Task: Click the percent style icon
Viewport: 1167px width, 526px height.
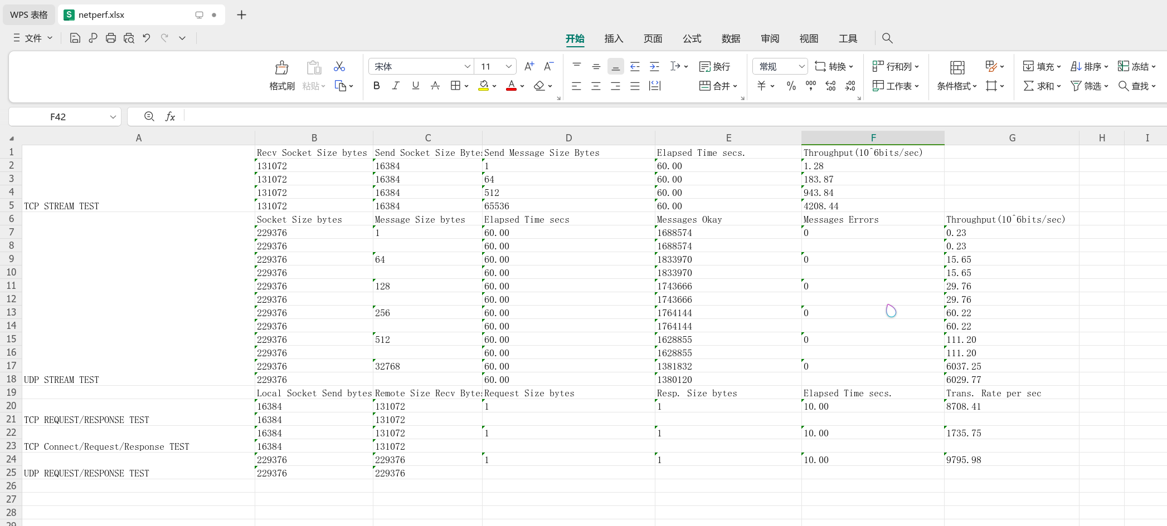Action: (x=791, y=86)
